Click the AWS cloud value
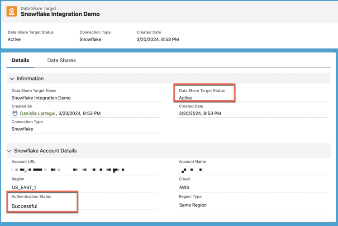338x226 pixels. tap(184, 187)
